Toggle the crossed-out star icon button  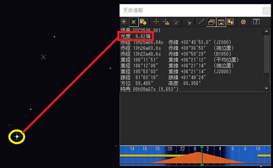[134, 22]
